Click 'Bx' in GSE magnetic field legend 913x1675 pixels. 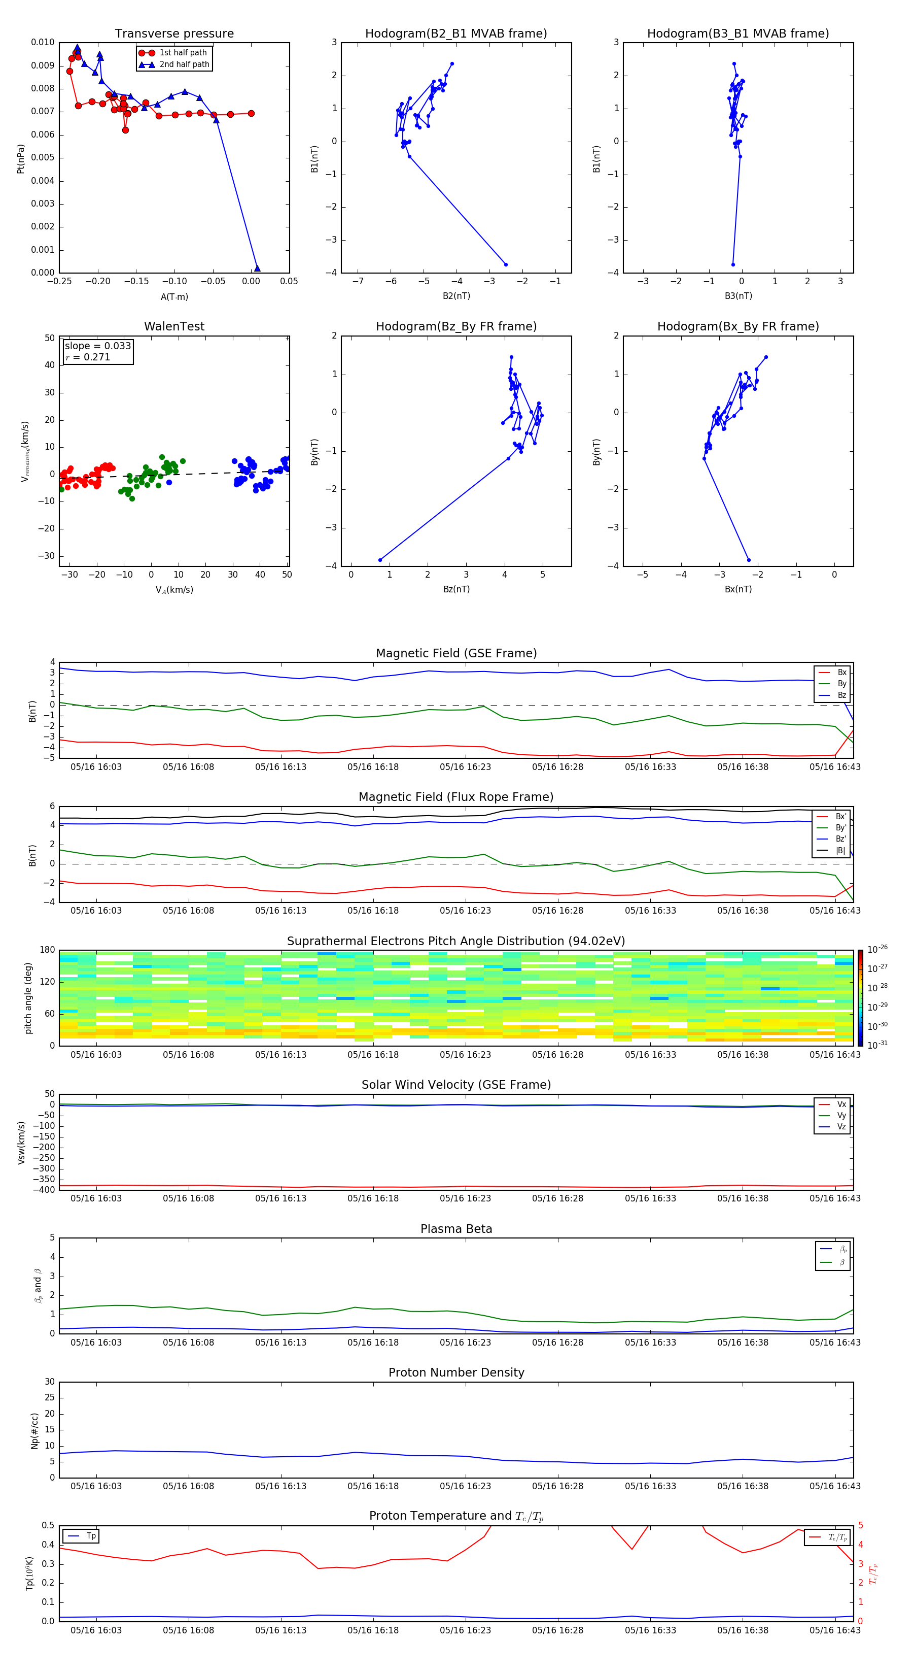point(833,673)
